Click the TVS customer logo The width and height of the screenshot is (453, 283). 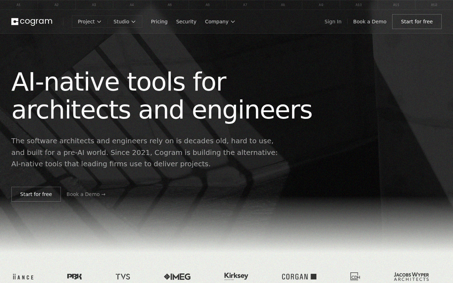[123, 277]
